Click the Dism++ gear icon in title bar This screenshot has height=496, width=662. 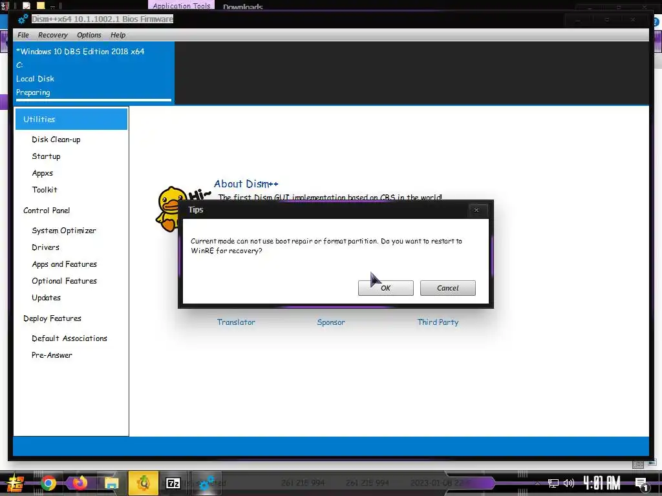23,19
